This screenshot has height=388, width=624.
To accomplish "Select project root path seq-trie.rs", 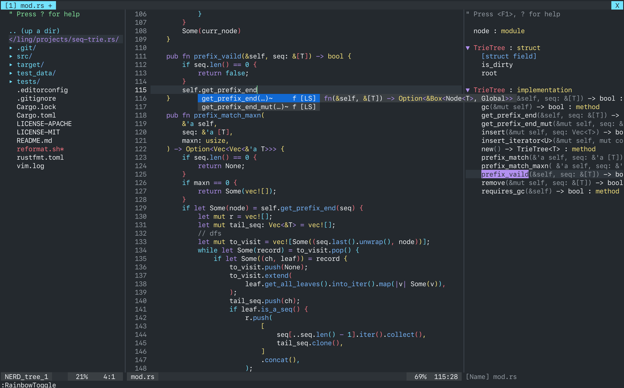I will [64, 39].
